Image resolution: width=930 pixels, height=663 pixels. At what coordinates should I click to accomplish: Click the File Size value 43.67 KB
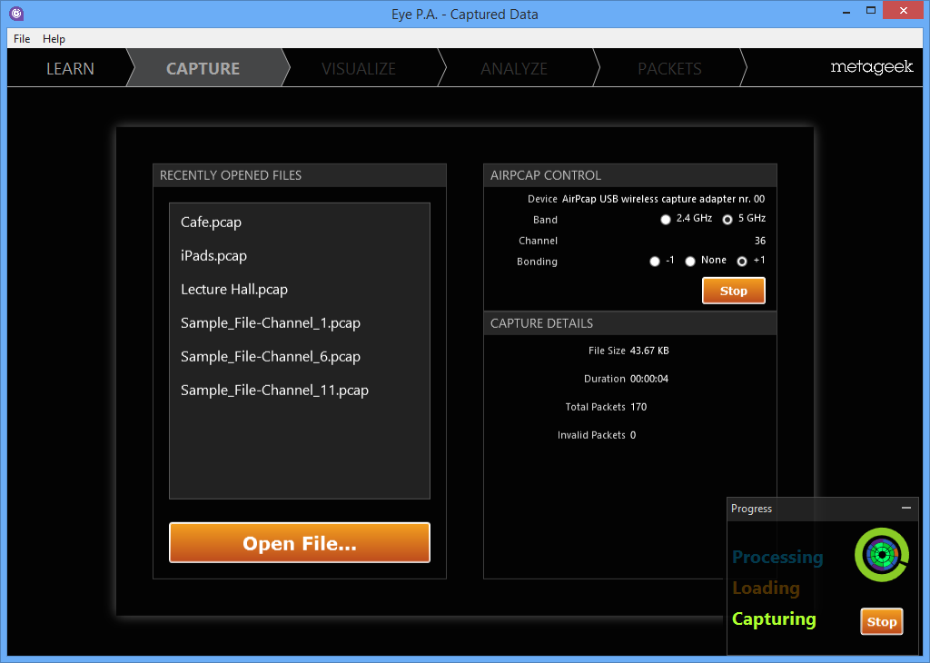(x=649, y=351)
